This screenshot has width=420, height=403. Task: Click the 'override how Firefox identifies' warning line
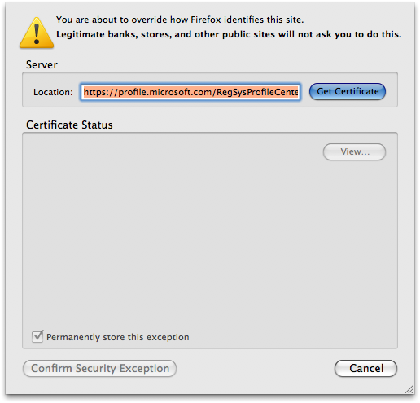180,20
